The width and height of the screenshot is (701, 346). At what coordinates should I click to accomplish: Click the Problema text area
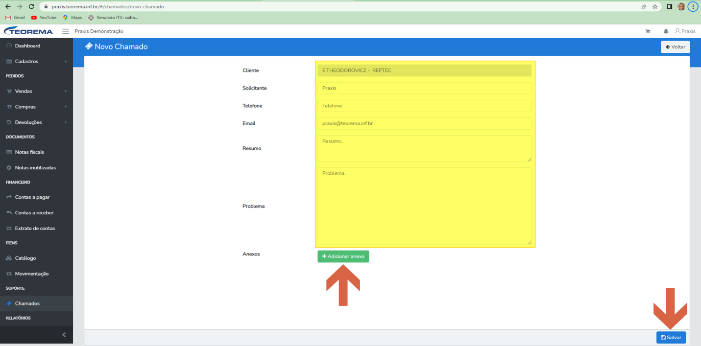pos(424,206)
